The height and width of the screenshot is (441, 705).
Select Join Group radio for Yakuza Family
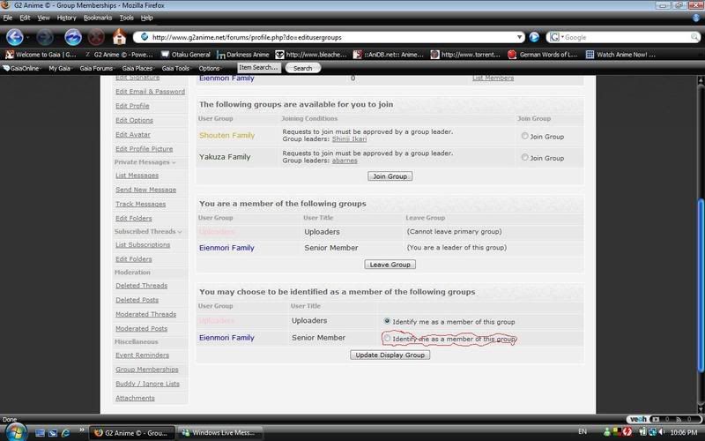525,158
